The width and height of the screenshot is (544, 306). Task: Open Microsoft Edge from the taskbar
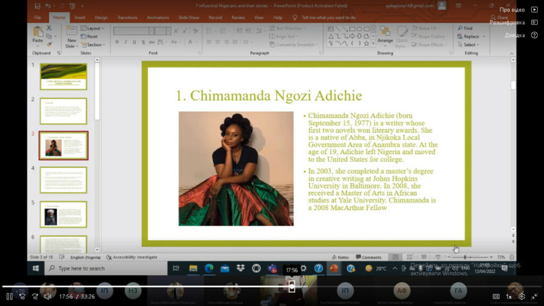(x=209, y=268)
